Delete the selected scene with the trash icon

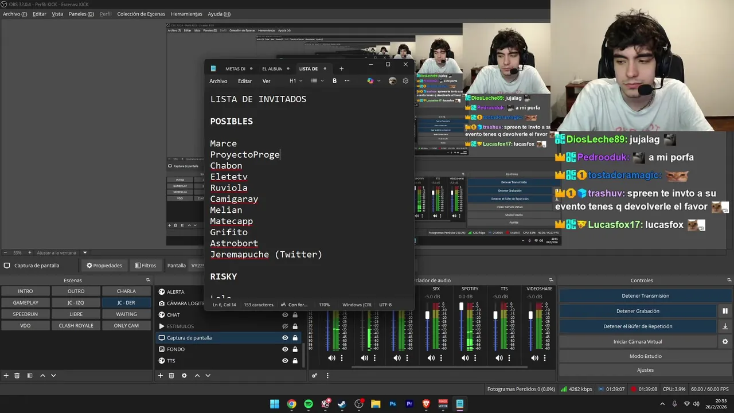(x=17, y=376)
